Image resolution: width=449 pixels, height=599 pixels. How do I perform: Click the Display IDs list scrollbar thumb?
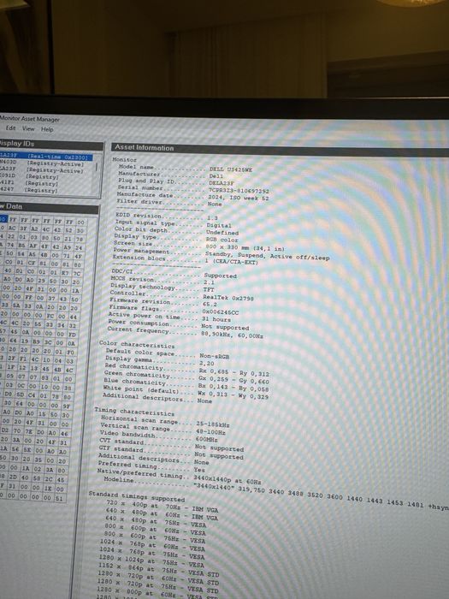[x=96, y=167]
